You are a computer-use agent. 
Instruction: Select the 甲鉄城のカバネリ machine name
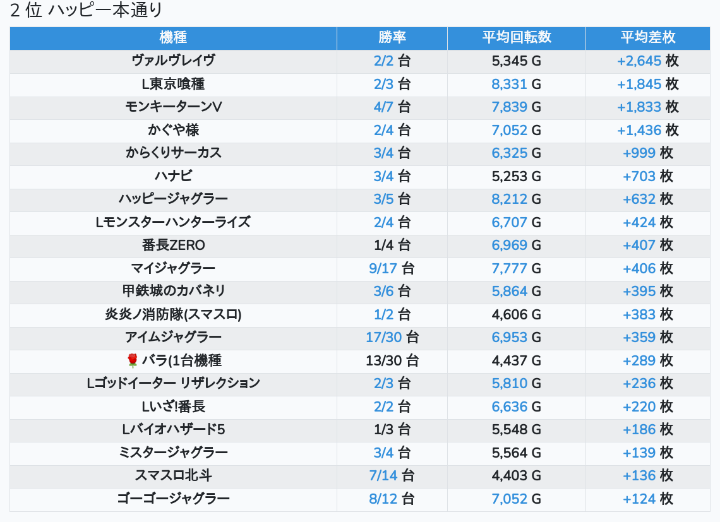coord(173,291)
